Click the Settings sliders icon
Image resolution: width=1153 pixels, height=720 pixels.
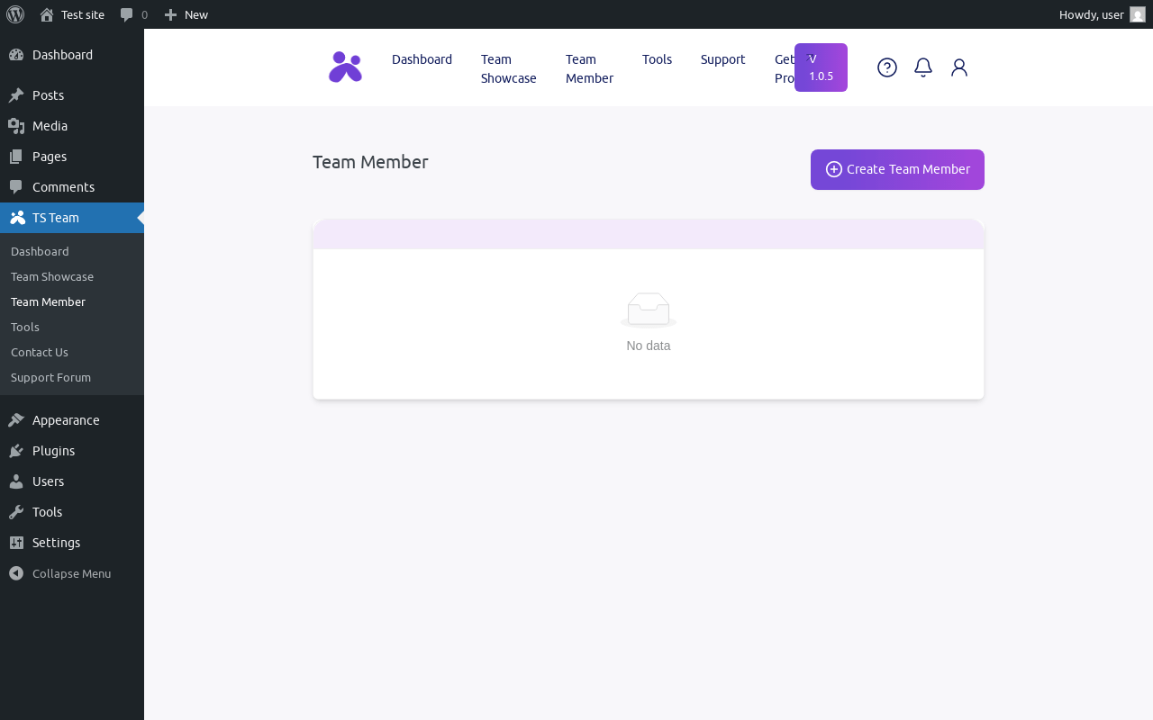click(x=16, y=543)
